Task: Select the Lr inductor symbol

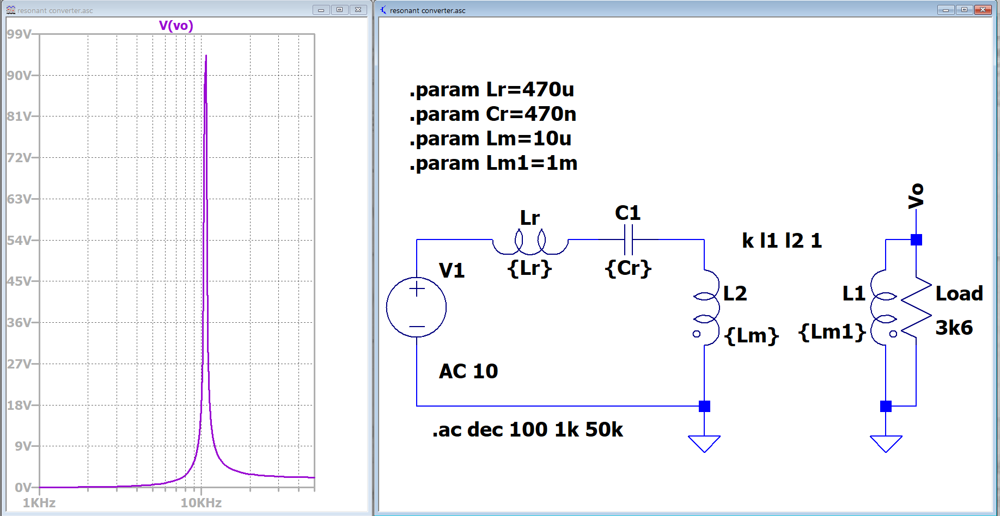Action: (x=530, y=242)
